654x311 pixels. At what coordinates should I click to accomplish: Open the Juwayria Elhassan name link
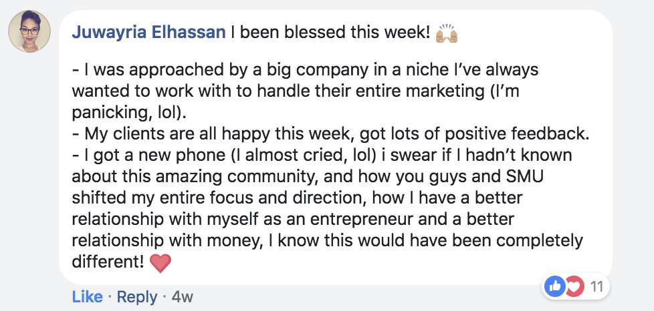click(x=148, y=33)
